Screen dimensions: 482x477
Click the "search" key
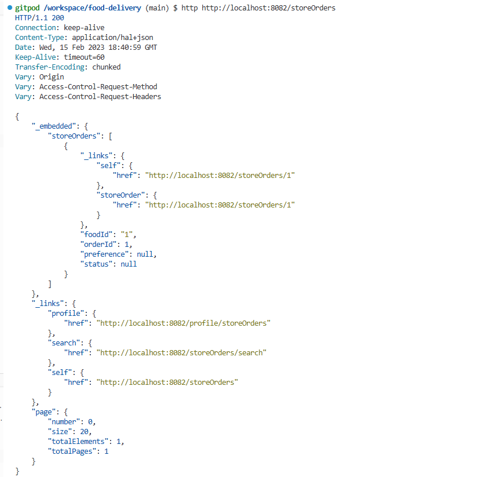click(64, 343)
